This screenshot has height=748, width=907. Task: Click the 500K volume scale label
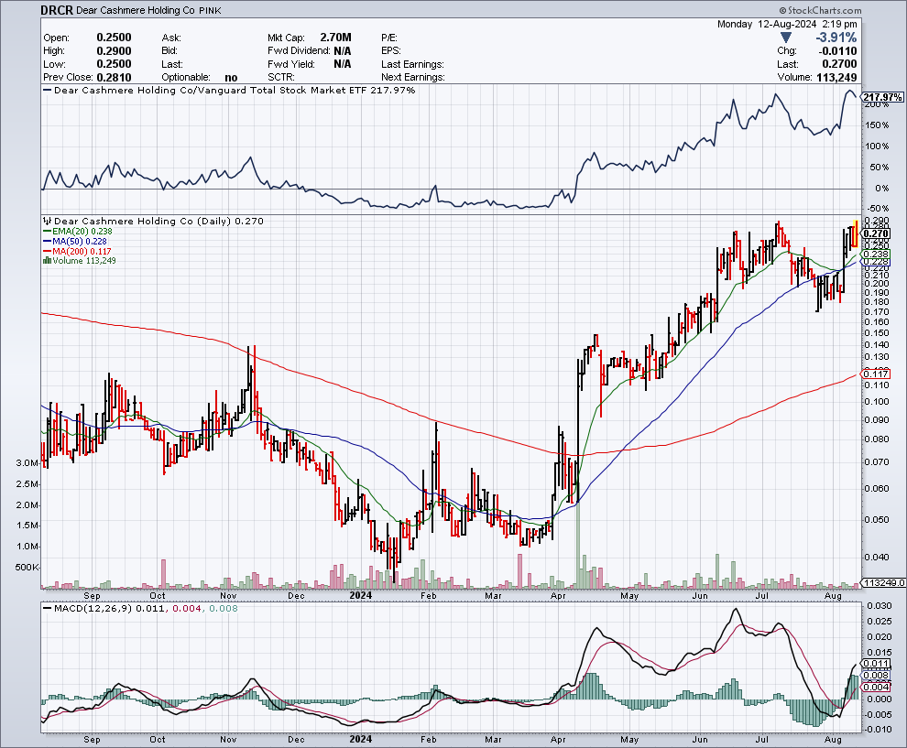pyautogui.click(x=27, y=567)
